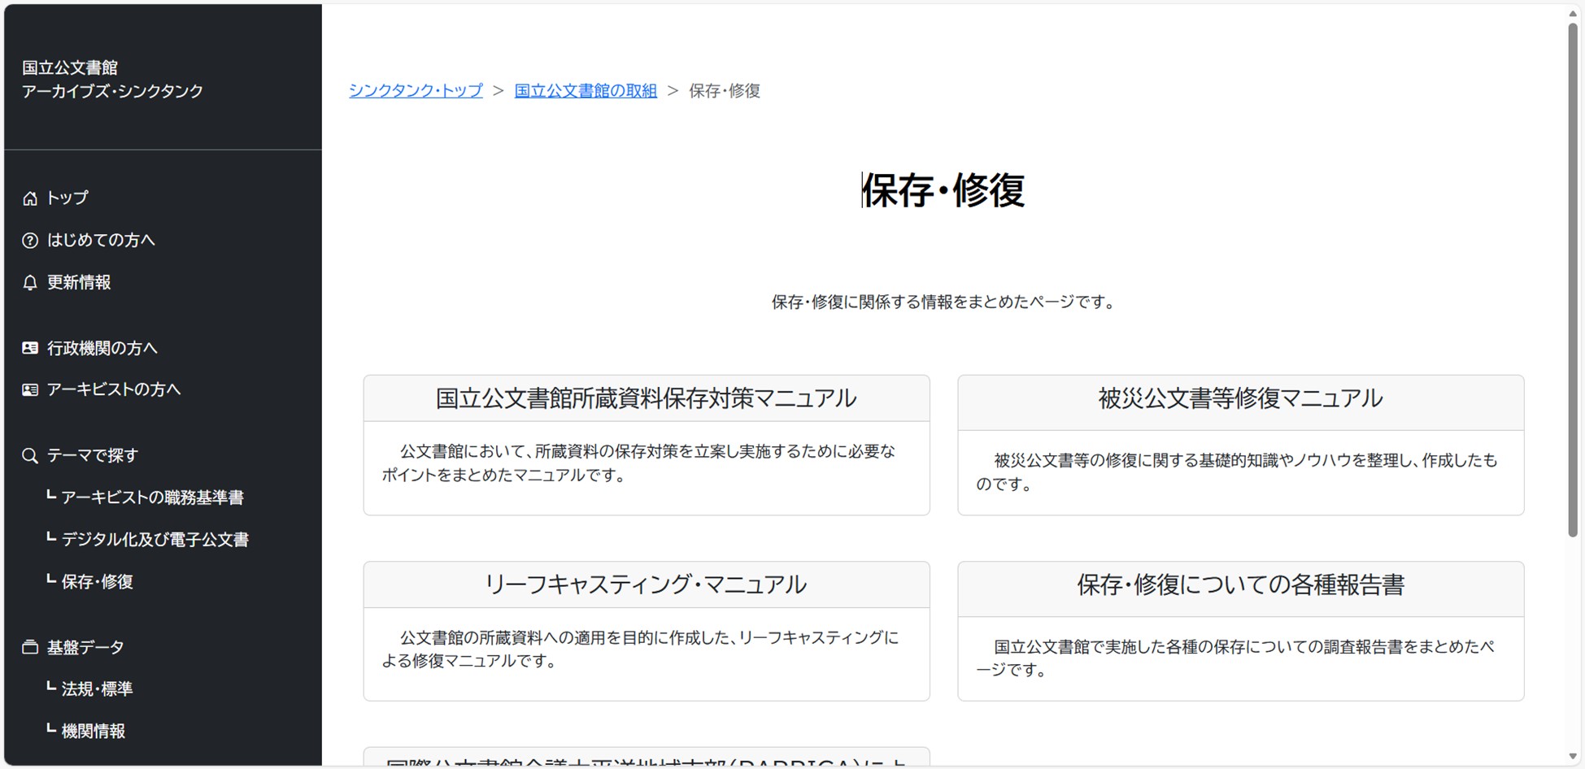
Task: Click the home icon beside トップ
Action: click(x=30, y=198)
